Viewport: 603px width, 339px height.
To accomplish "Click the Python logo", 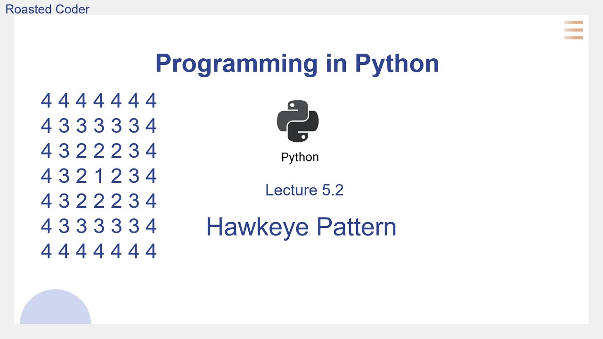I will click(298, 121).
